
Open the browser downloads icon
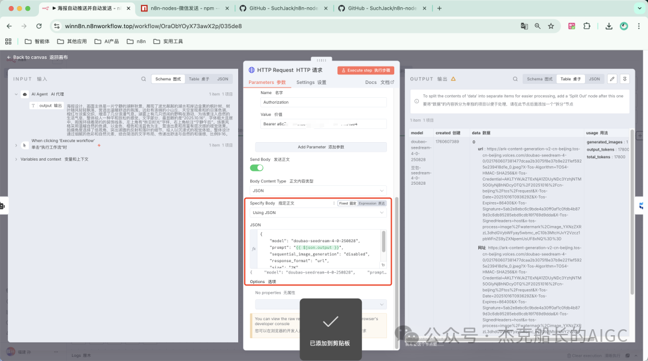[x=609, y=26]
